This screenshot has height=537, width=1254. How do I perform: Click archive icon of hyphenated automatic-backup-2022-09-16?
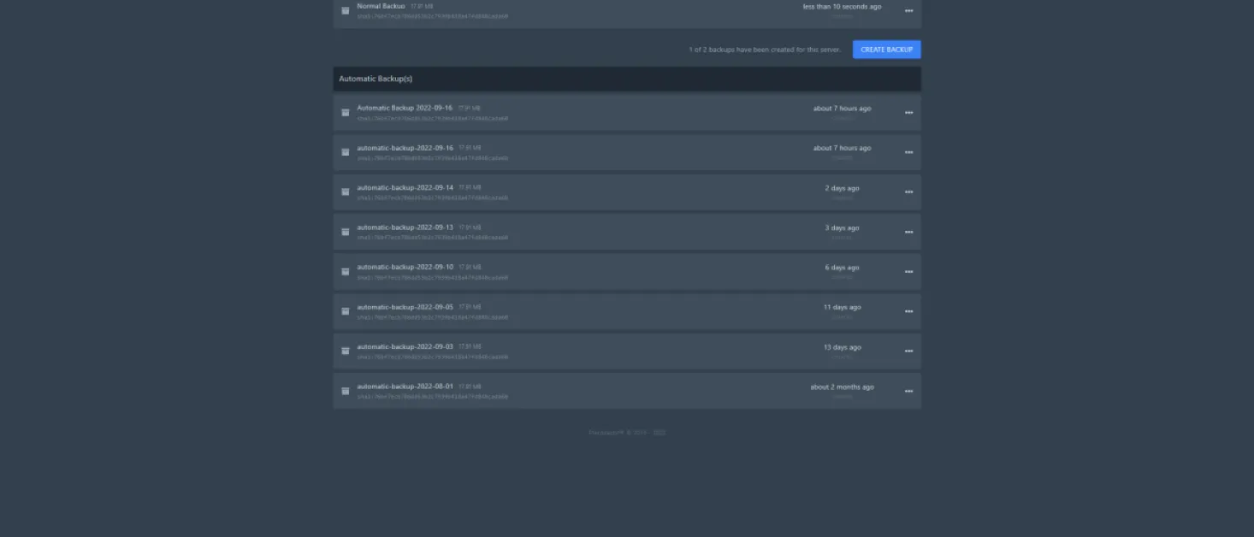(x=346, y=152)
